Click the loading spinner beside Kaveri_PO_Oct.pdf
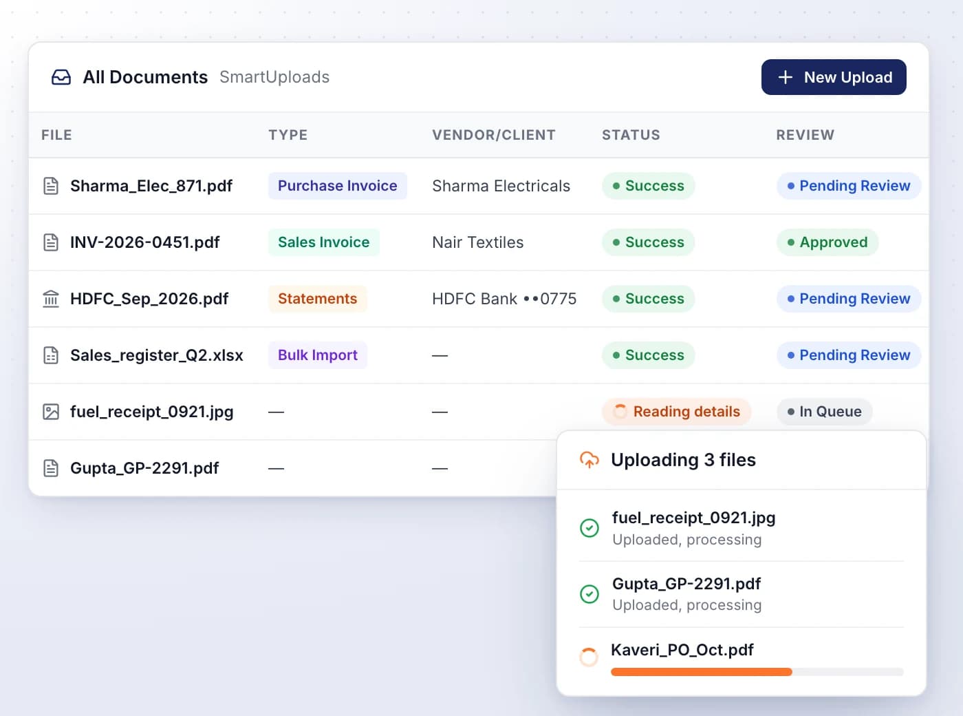This screenshot has width=963, height=716. point(589,657)
